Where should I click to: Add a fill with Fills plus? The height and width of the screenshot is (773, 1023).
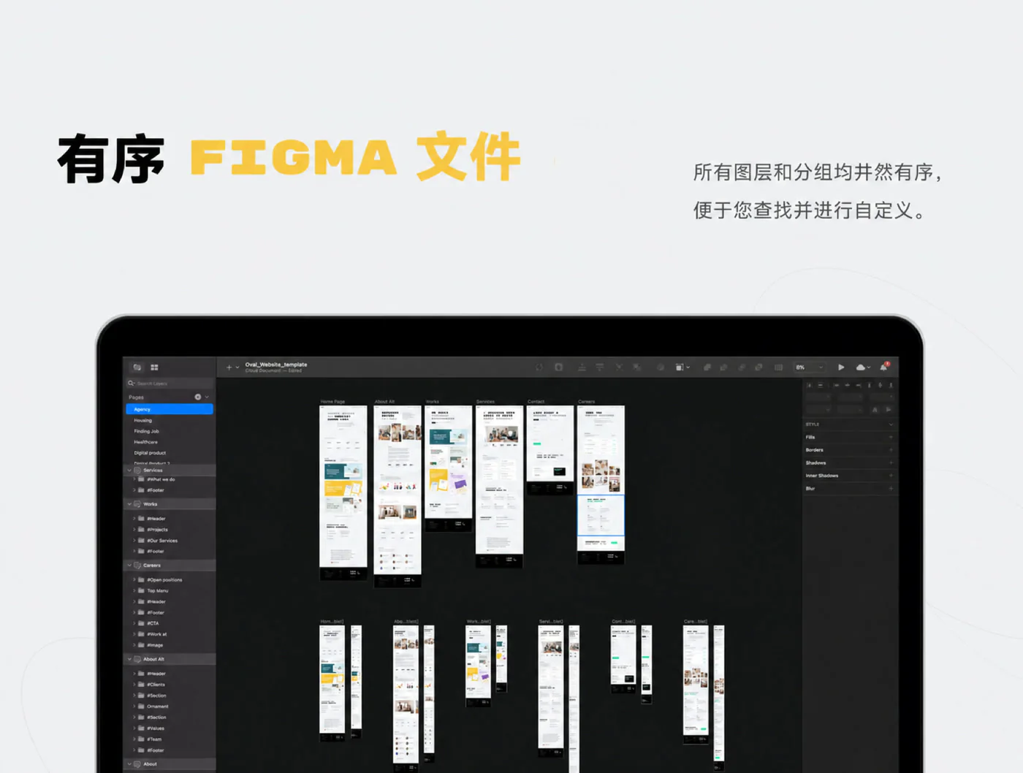point(891,437)
